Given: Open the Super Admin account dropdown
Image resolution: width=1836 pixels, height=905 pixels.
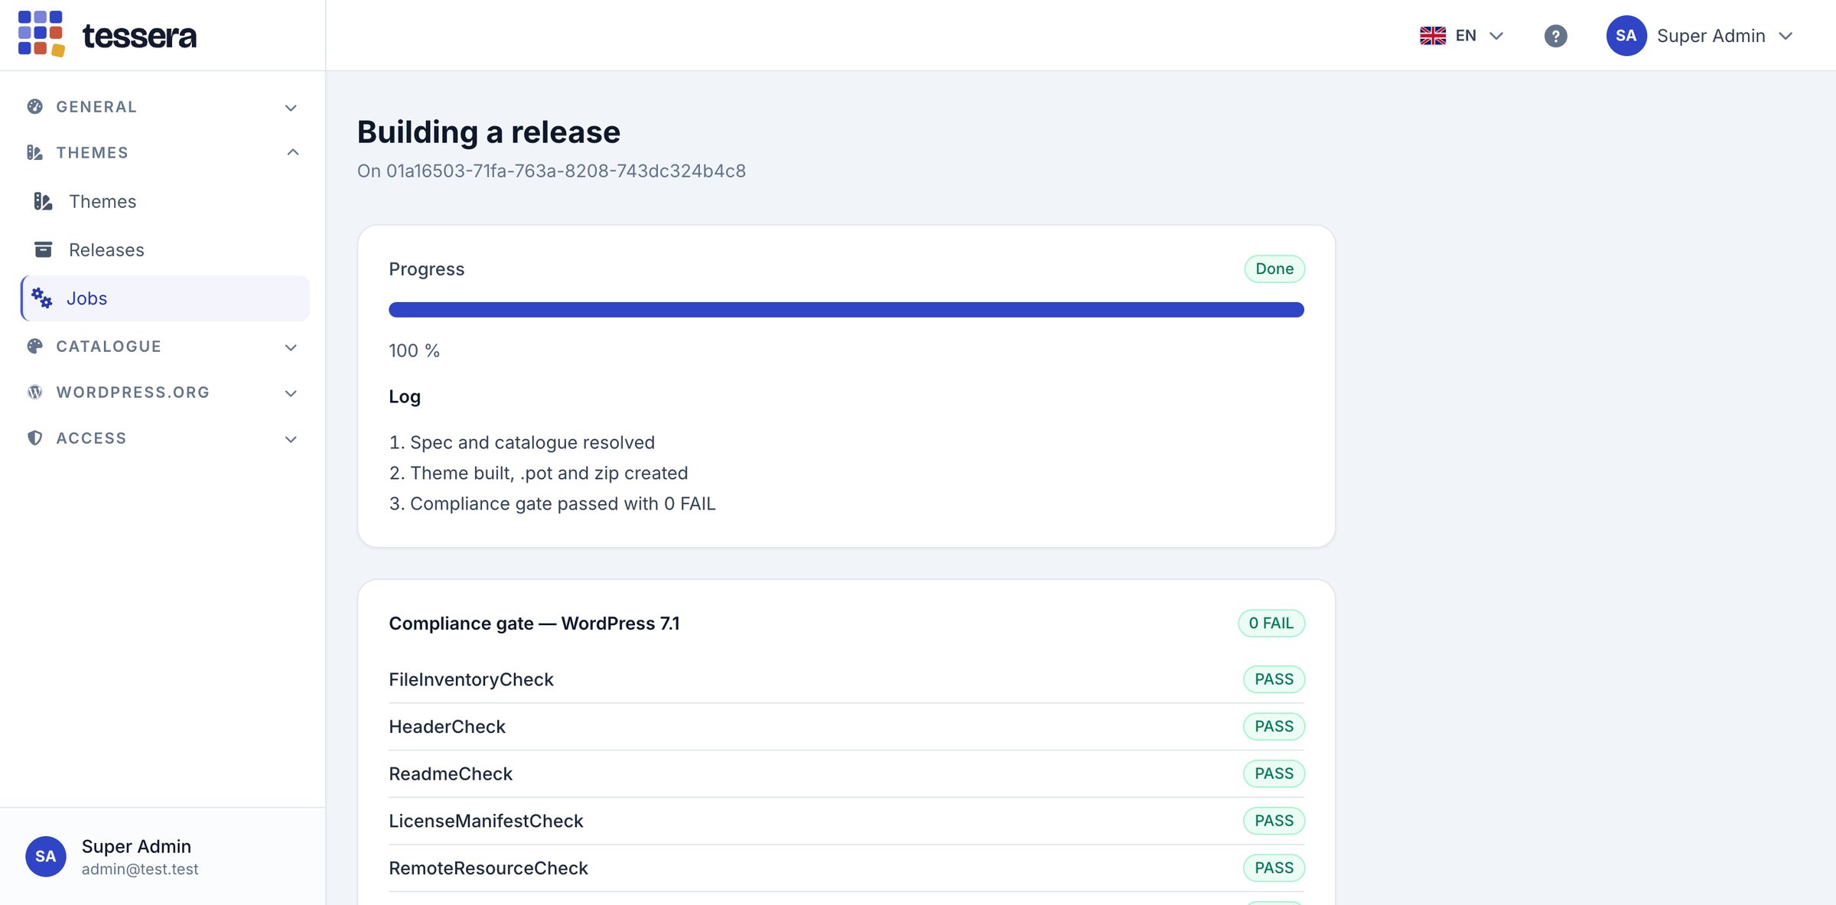Looking at the screenshot, I should (x=1700, y=36).
